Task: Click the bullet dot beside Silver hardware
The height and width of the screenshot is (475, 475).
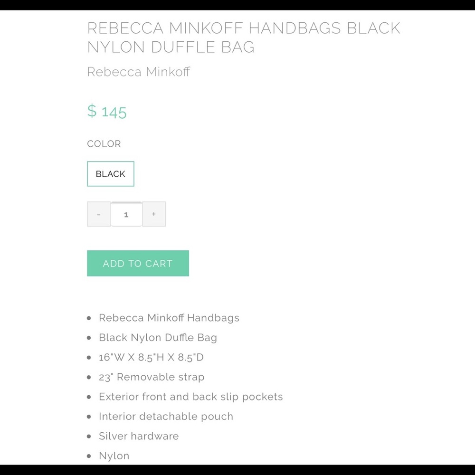Action: coord(89,437)
